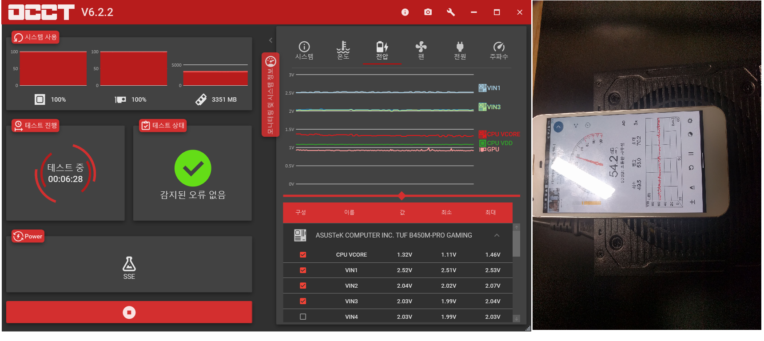This screenshot has height=341, width=764.
Task: Open settings via the wrench icon
Action: pyautogui.click(x=451, y=12)
